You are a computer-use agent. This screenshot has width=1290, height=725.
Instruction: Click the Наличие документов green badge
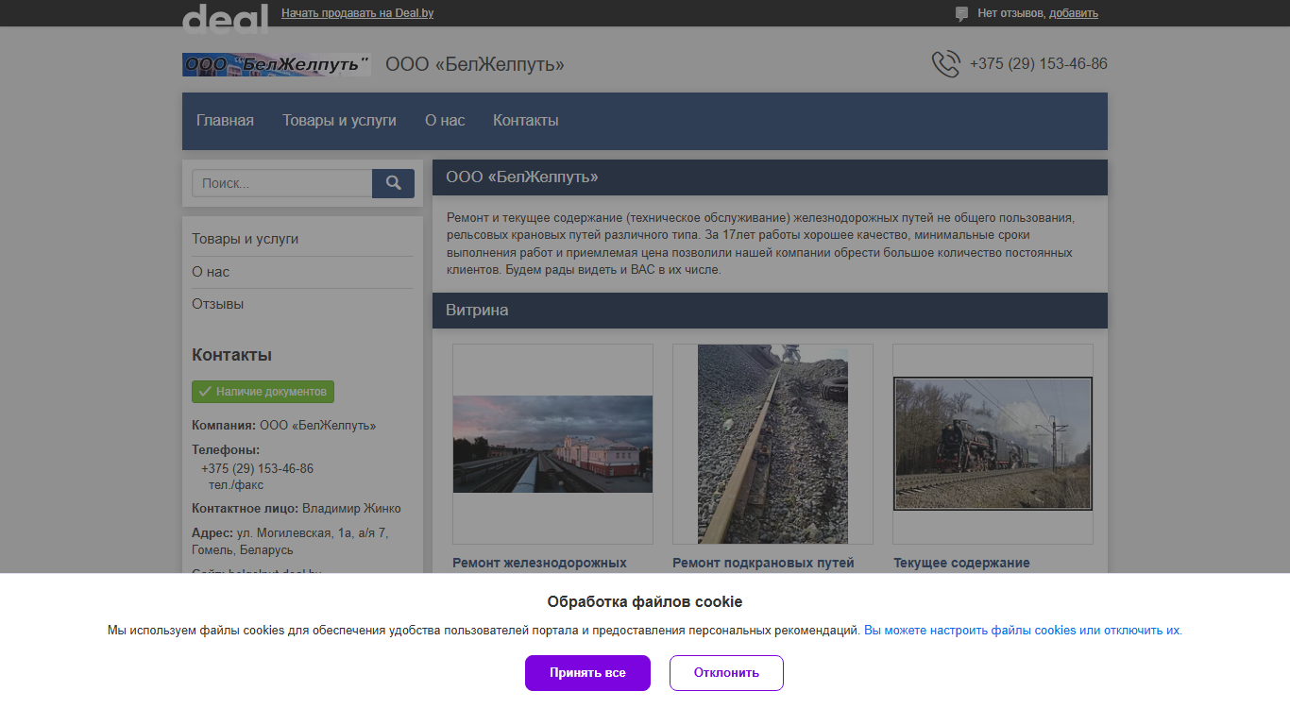pyautogui.click(x=263, y=392)
